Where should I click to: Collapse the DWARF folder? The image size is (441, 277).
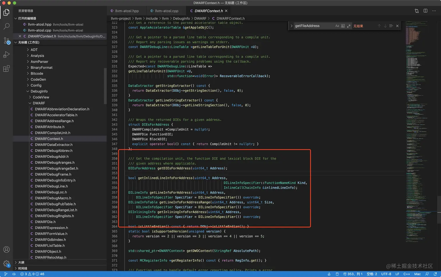click(39, 103)
